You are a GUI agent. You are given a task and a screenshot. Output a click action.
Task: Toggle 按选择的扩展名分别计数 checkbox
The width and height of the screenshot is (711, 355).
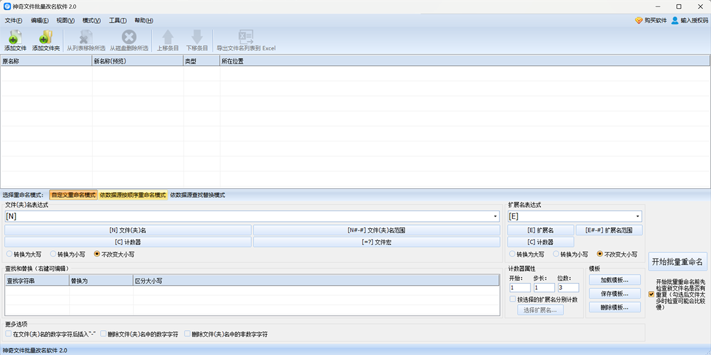pyautogui.click(x=513, y=299)
